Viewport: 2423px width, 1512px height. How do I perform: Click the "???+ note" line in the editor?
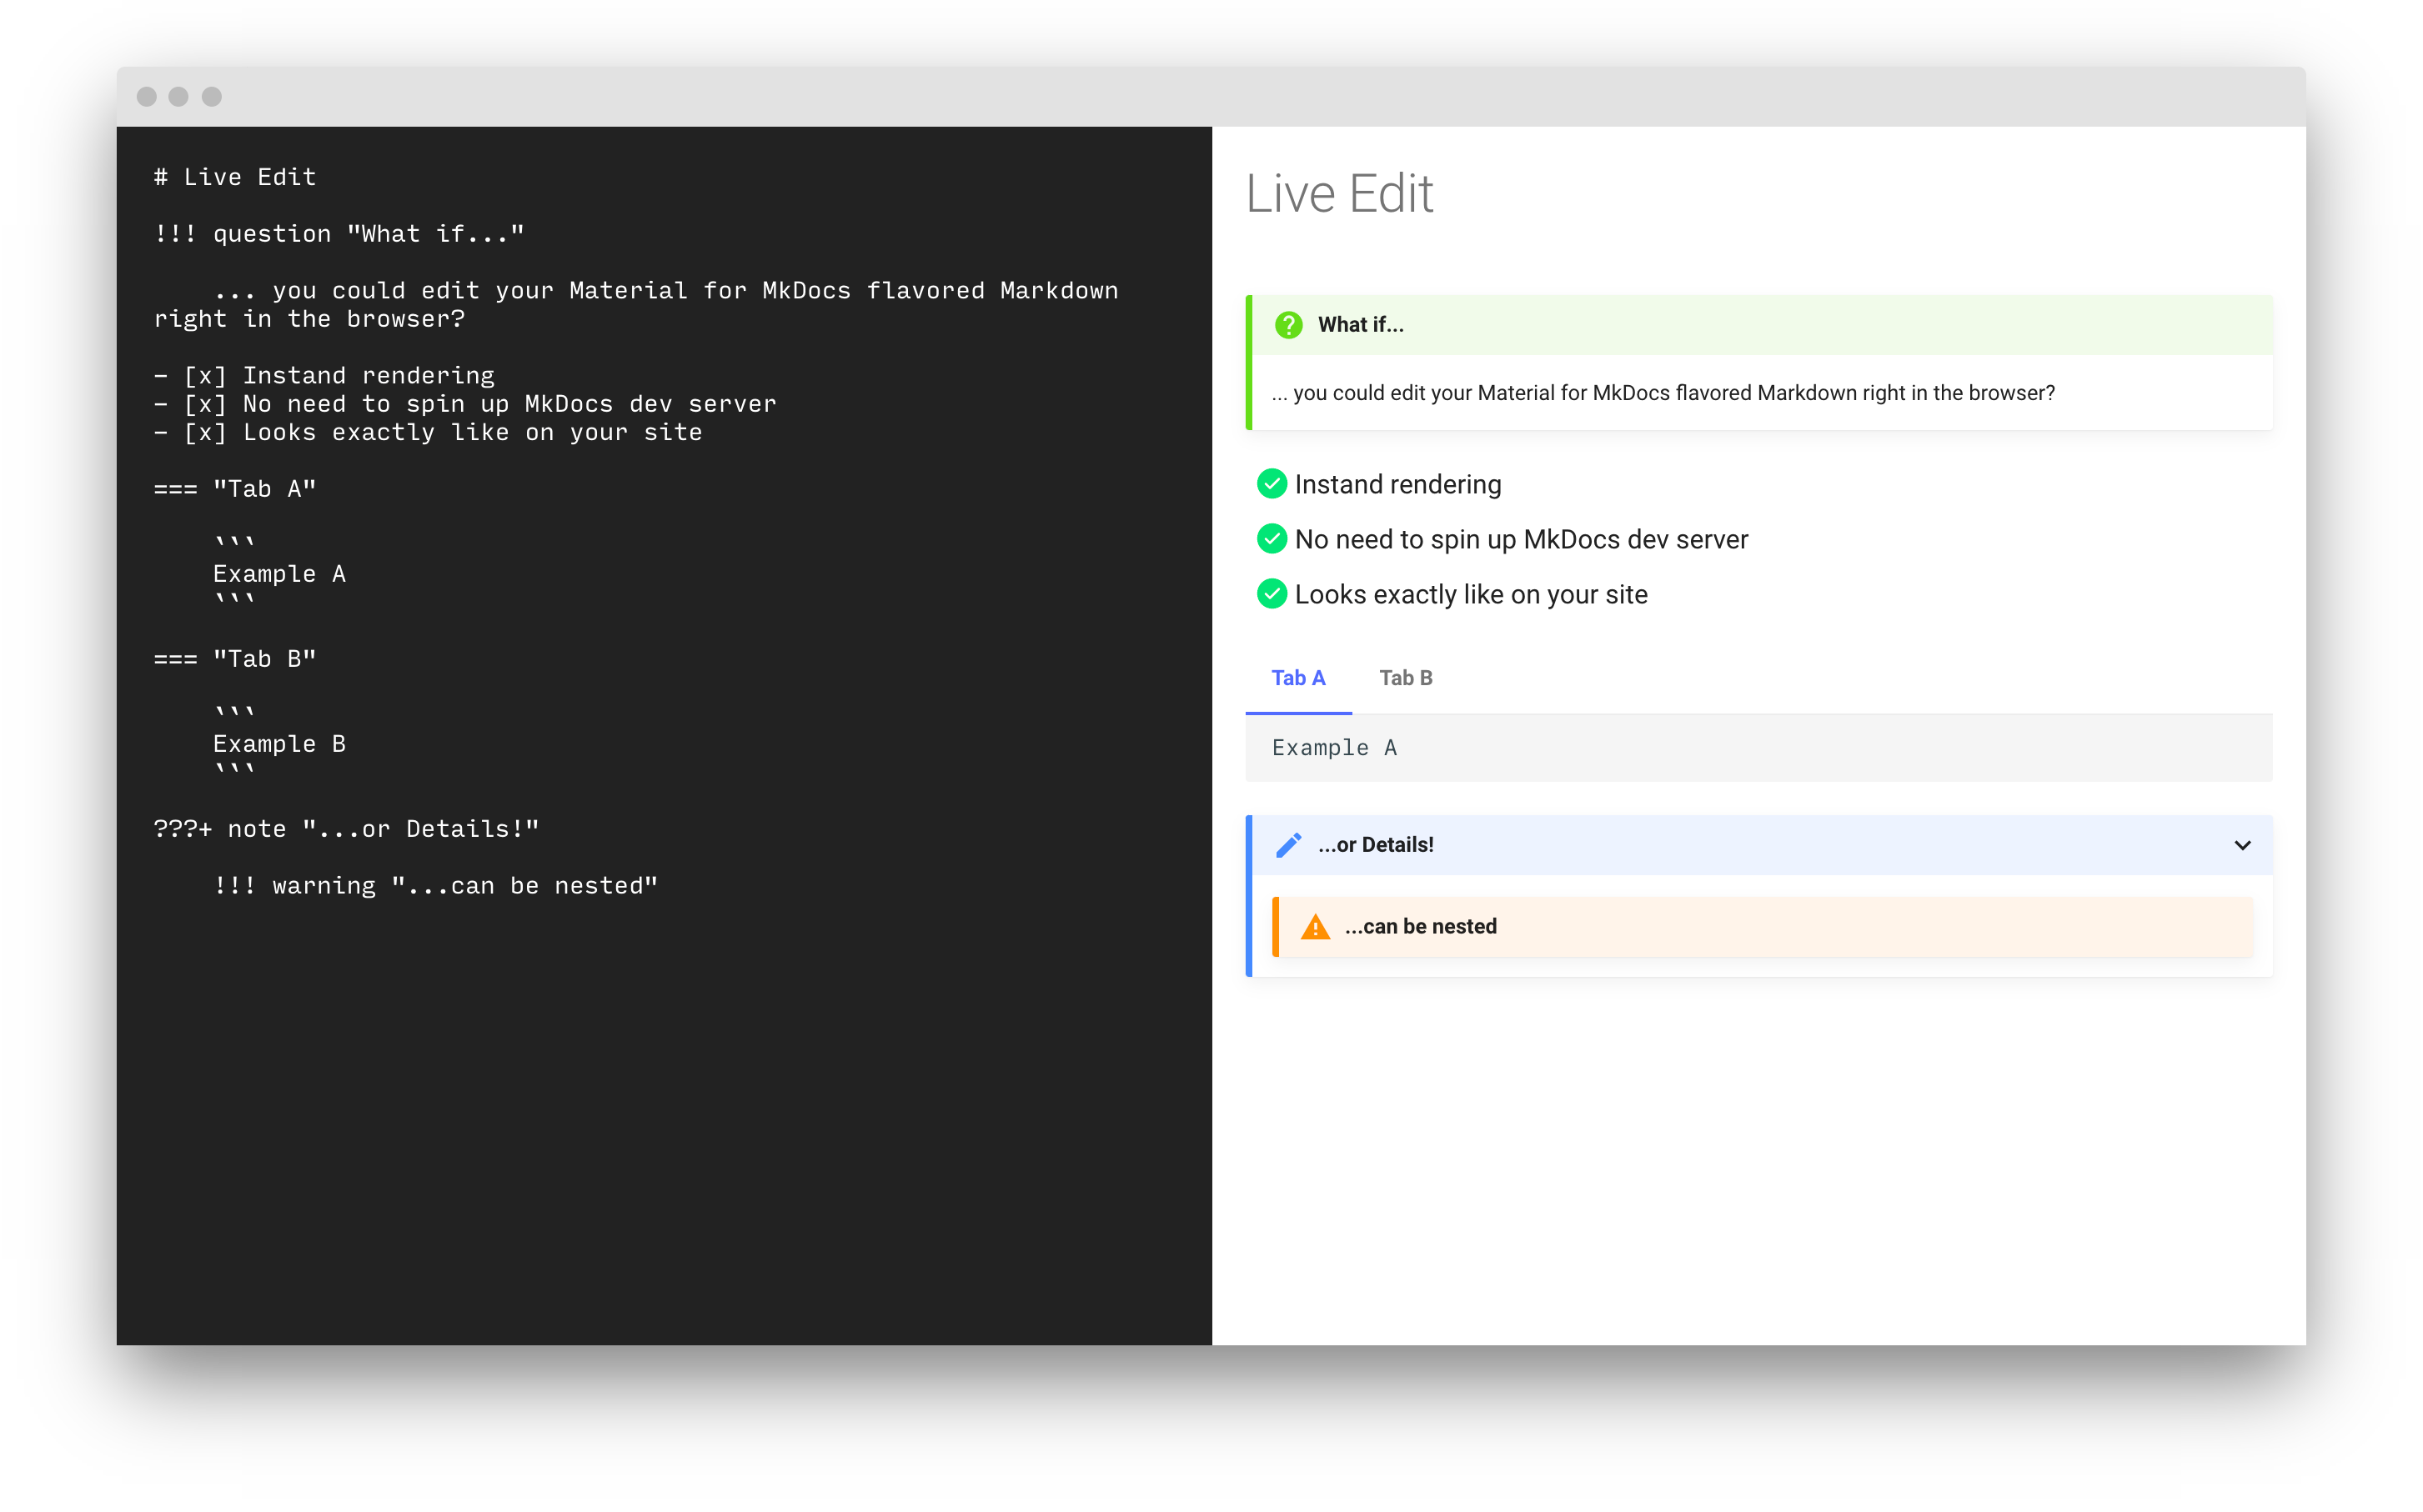point(347,828)
